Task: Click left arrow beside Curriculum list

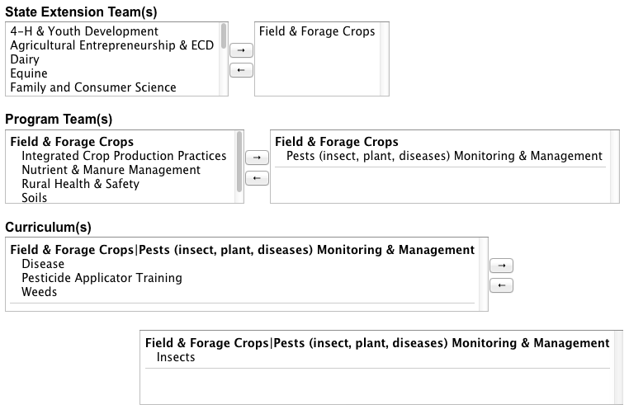Action: 502,285
